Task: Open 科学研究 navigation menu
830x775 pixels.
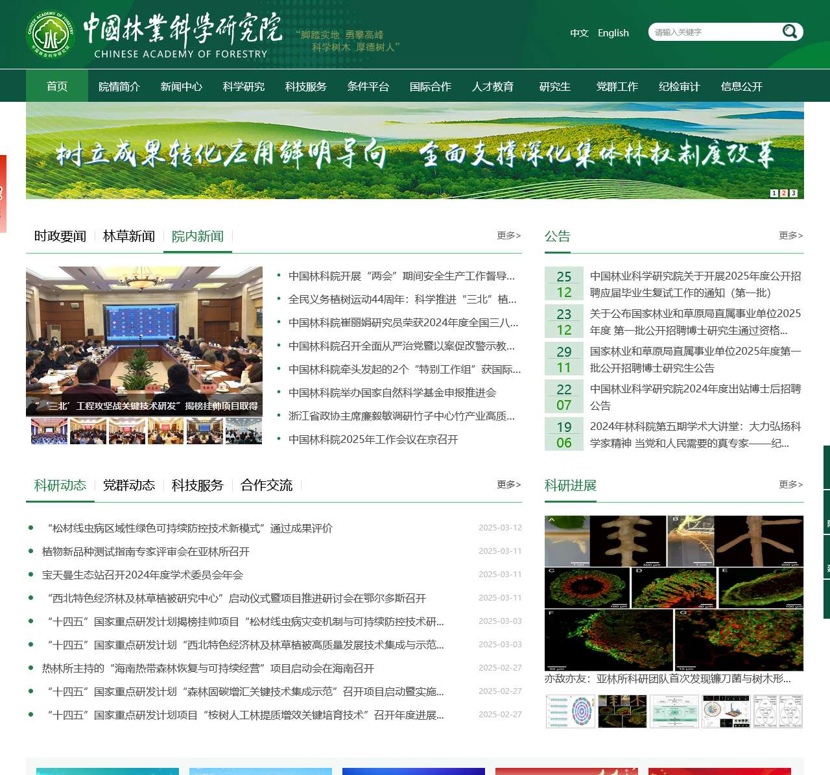Action: pyautogui.click(x=244, y=86)
